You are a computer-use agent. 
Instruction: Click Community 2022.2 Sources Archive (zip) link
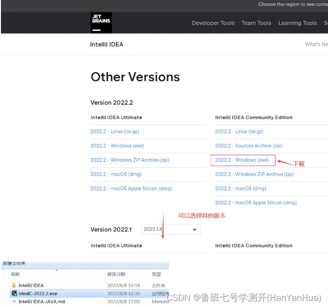point(248,146)
